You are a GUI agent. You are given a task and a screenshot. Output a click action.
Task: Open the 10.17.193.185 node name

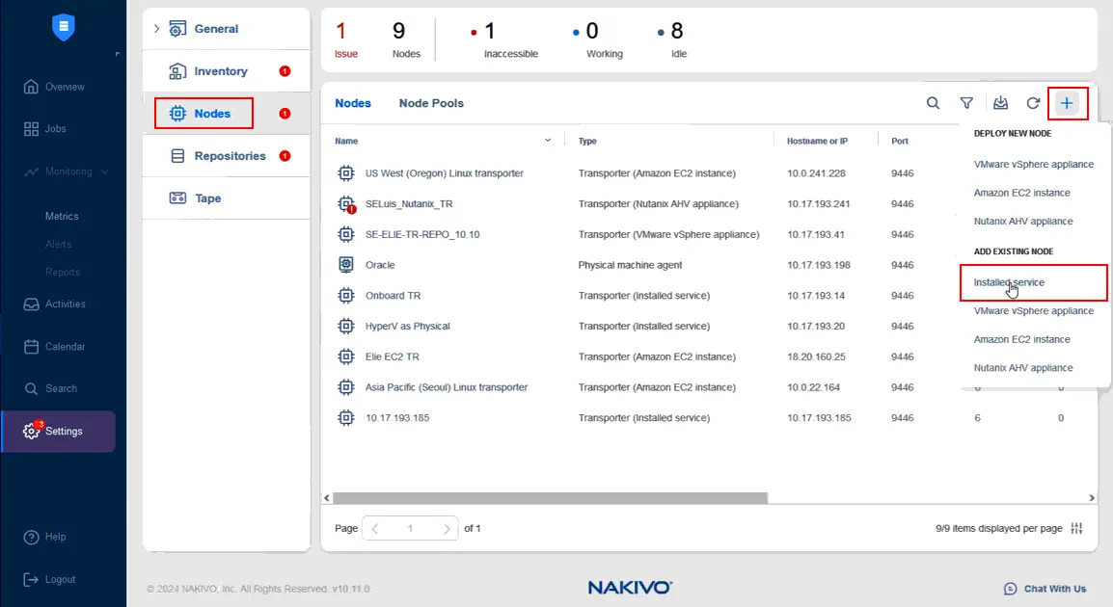[397, 417]
